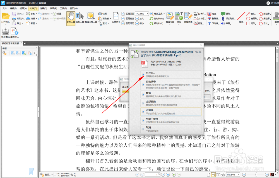The width and height of the screenshot is (279, 178).
Task: Fit width using 匹配宽度
Action: pyautogui.click(x=128, y=19)
